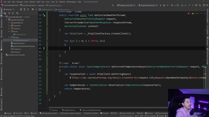The height and width of the screenshot is (117, 209).
Task: Collapse the GrpcService.Server project node
Action: click(7, 20)
